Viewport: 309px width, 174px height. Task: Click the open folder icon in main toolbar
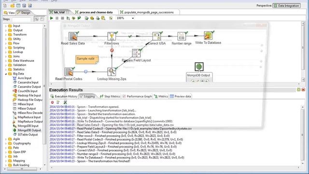point(13,6)
